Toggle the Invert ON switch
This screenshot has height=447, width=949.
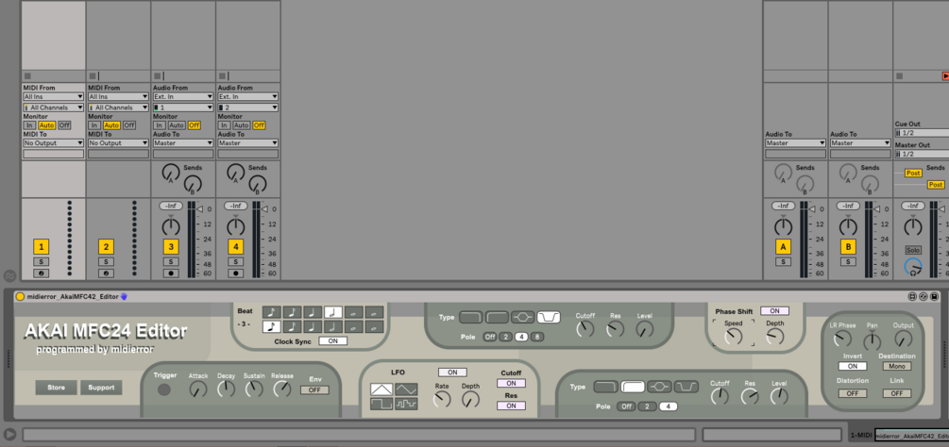pos(852,366)
